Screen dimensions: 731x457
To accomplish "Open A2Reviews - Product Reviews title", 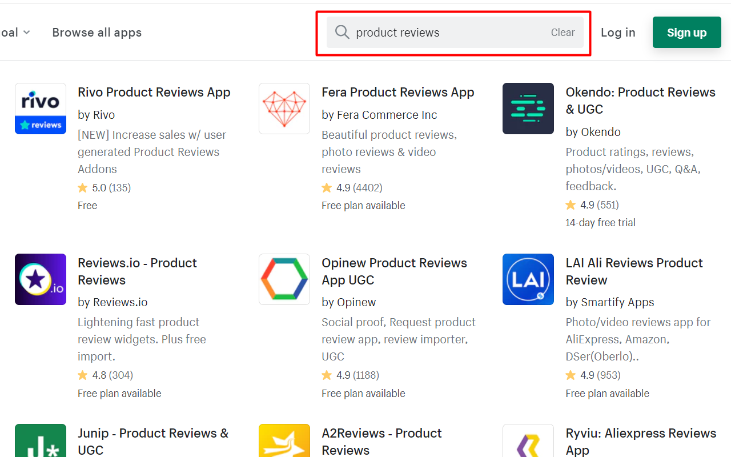I will point(381,441).
